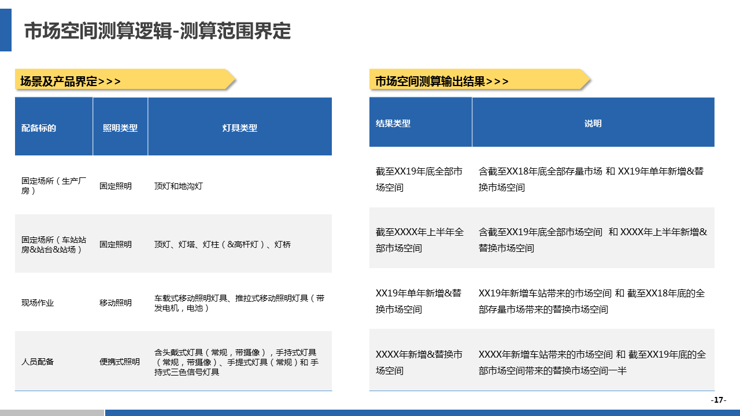The height and width of the screenshot is (416, 740).
Task: Click the 照明类型 column header
Action: 120,128
